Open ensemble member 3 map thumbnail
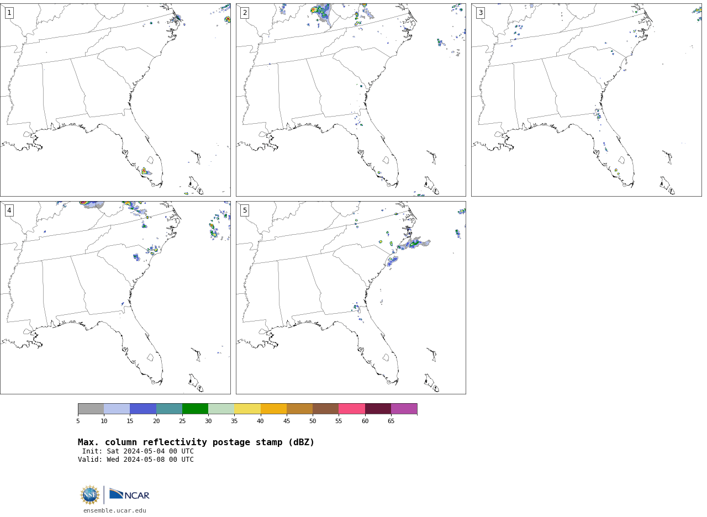The height and width of the screenshot is (517, 707). (x=586, y=100)
